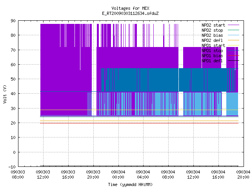The width and height of the screenshot is (251, 188).
Task: Click the 'NPD1 defl' legend label
Action: (x=212, y=61)
